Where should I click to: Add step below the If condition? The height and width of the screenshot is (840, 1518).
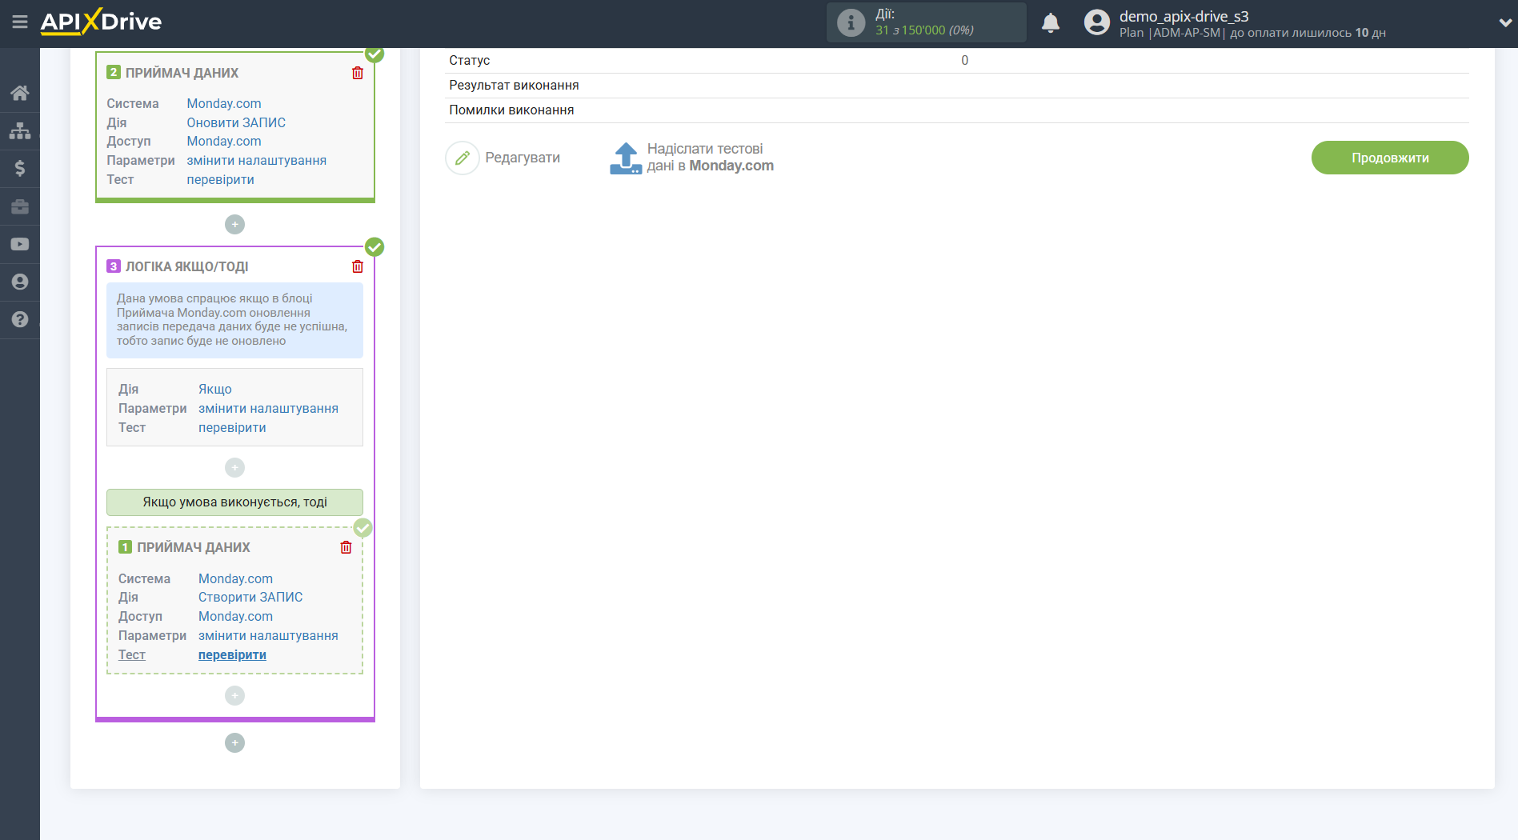pos(234,467)
